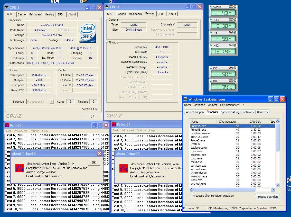
Task: Open settings icon on the +12 voltage widget
Action: 231,45
